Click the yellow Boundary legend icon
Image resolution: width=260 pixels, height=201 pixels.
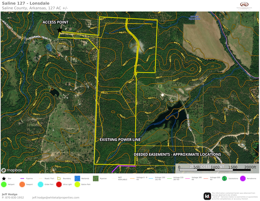coord(59,178)
